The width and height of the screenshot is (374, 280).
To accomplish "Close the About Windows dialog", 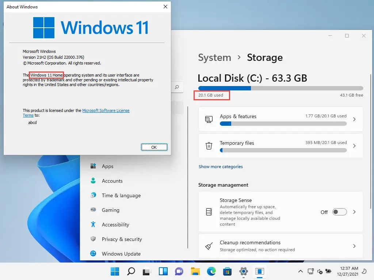I will pyautogui.click(x=165, y=7).
